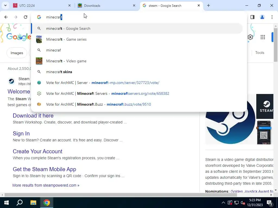Click the horizontal page scrollbar

(121, 195)
